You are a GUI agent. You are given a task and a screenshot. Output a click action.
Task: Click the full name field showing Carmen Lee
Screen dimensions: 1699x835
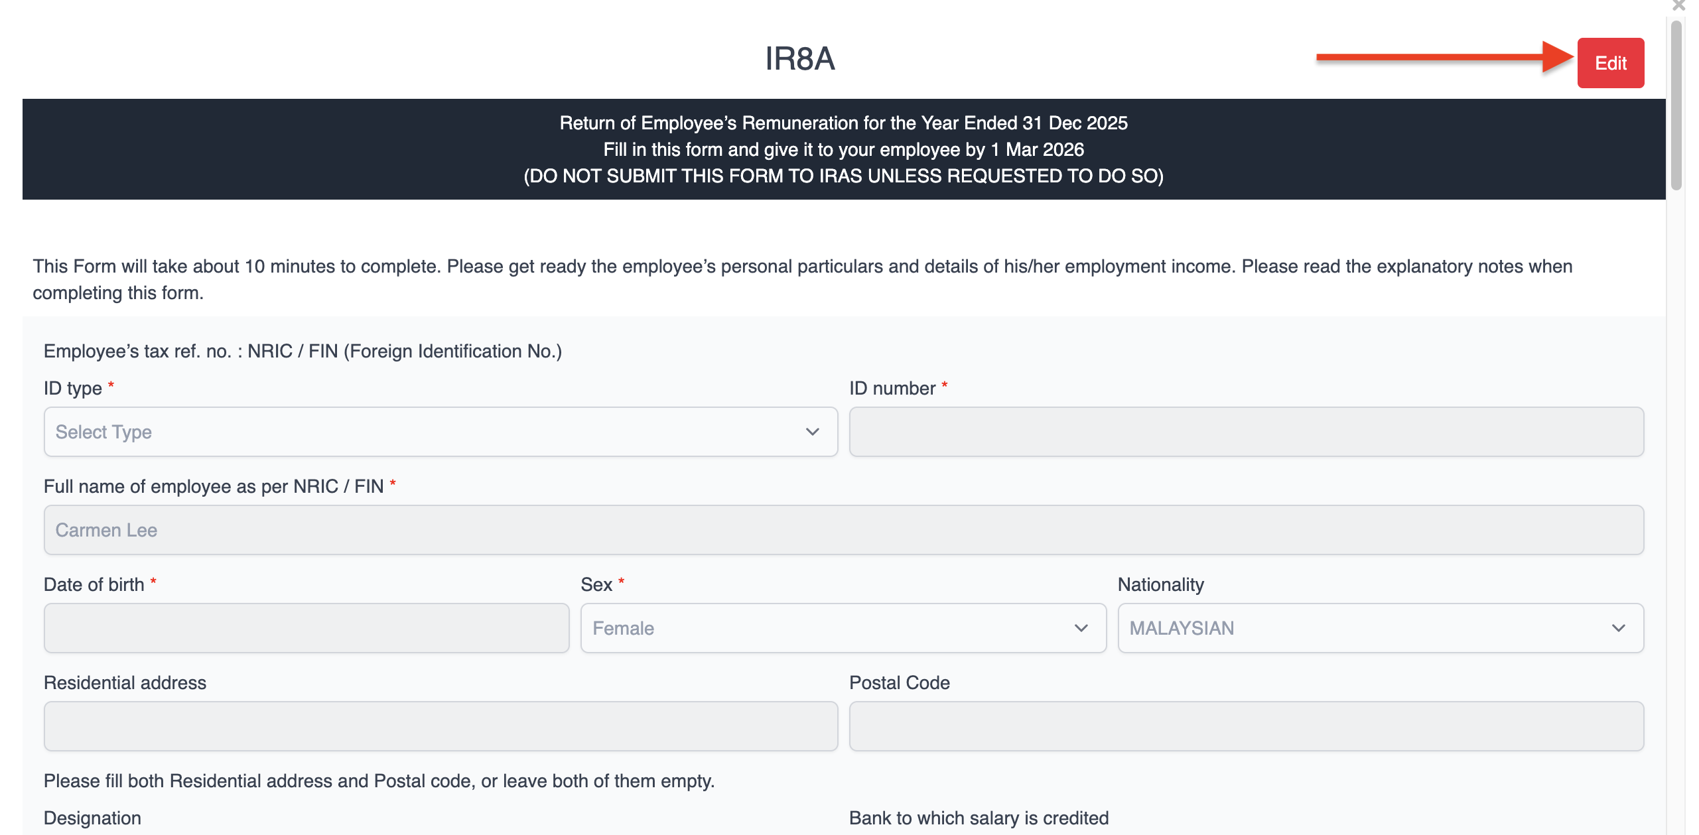pyautogui.click(x=843, y=530)
